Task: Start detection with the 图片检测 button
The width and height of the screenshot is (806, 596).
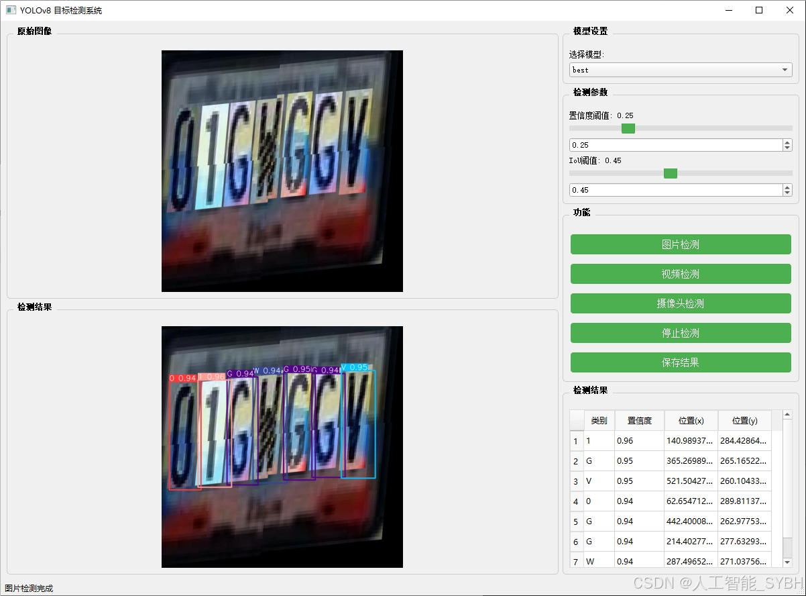Action: 680,244
